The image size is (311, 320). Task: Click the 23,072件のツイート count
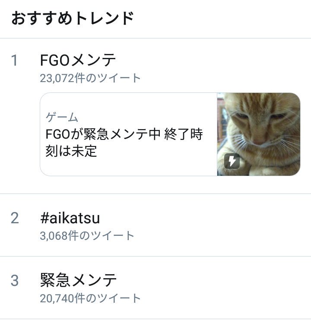click(90, 78)
